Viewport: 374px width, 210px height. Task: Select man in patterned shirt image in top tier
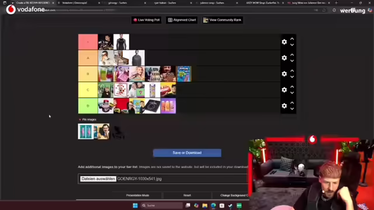pos(106,42)
